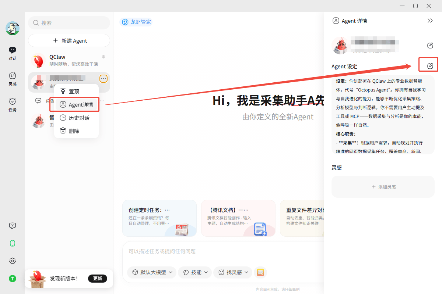This screenshot has width=442, height=294.
Task: Click the 添加灵感 add button
Action: click(x=383, y=187)
